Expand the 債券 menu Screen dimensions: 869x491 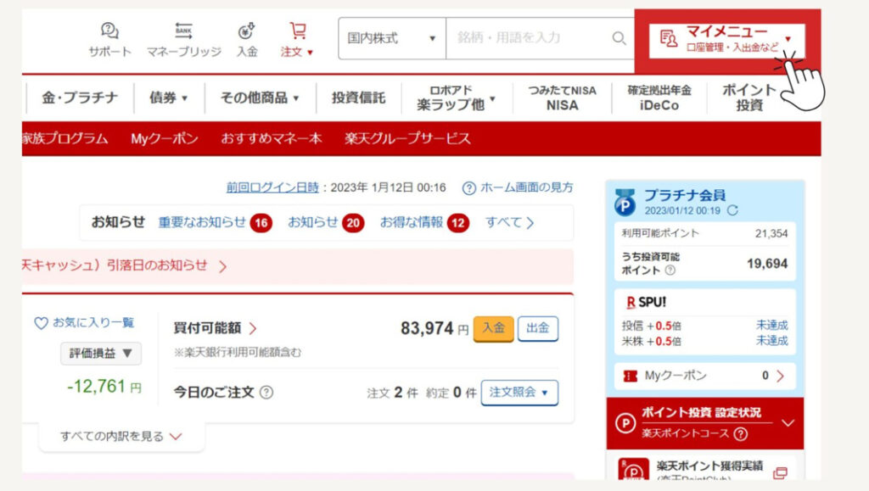[169, 98]
